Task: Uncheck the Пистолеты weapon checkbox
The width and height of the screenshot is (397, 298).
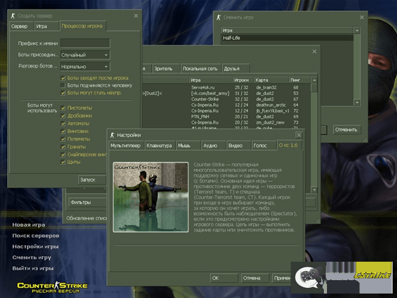Action: 63,108
